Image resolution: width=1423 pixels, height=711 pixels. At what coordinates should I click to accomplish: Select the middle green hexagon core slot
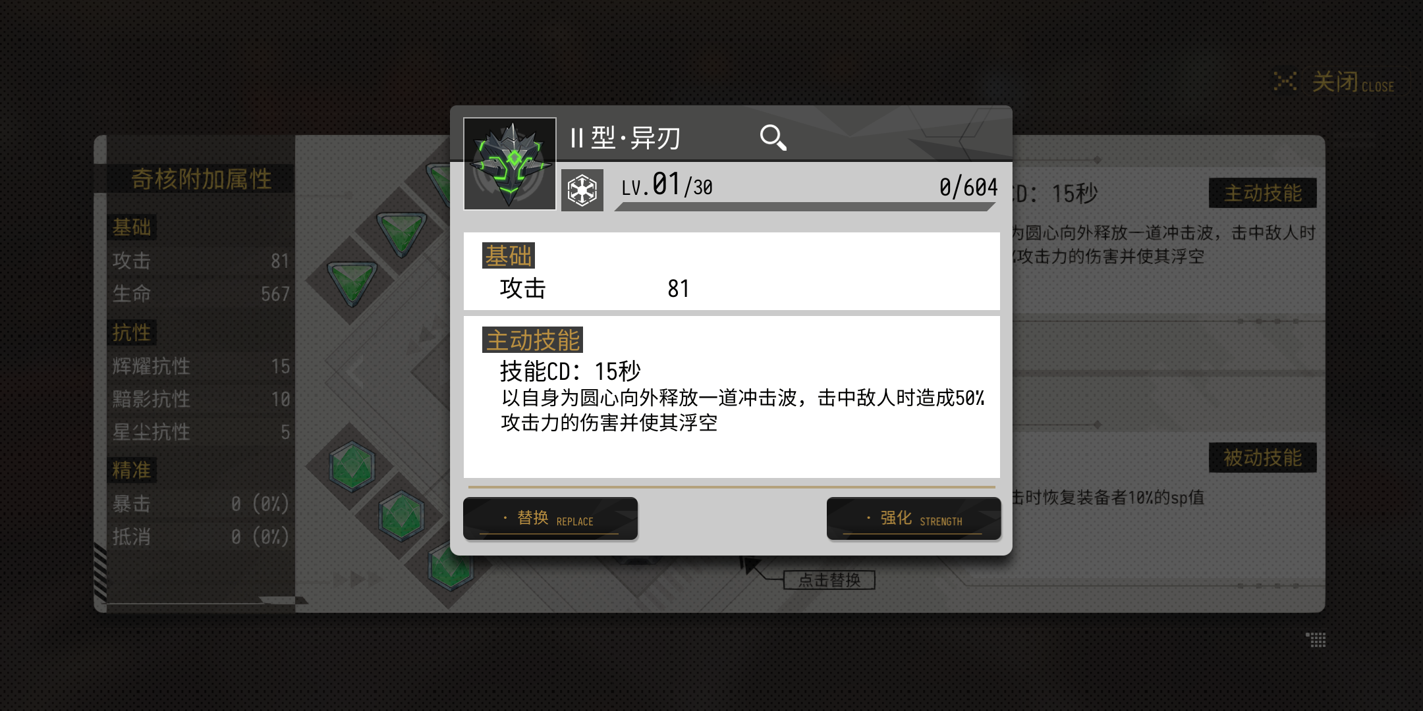(401, 515)
